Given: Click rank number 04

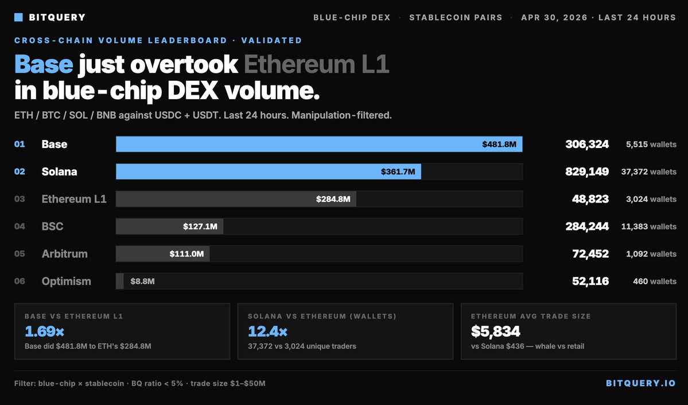Looking at the screenshot, I should tap(20, 227).
